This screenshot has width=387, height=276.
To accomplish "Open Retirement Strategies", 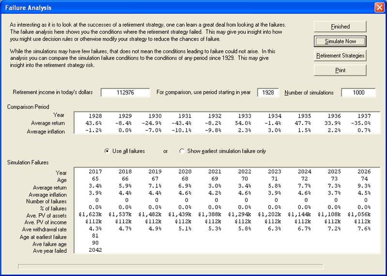I will pyautogui.click(x=340, y=56).
